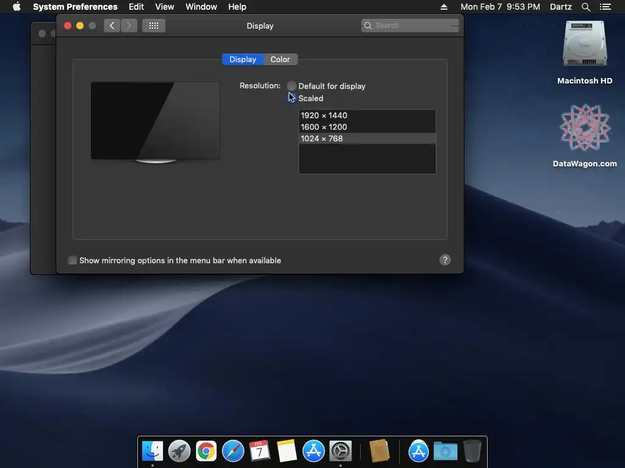The image size is (625, 468).
Task: Open the brown notebook icon in Dock
Action: [379, 452]
